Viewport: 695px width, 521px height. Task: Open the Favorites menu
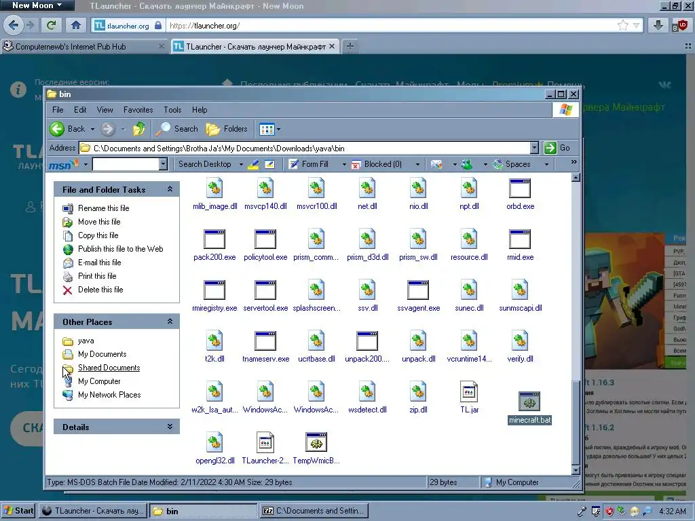click(x=138, y=110)
